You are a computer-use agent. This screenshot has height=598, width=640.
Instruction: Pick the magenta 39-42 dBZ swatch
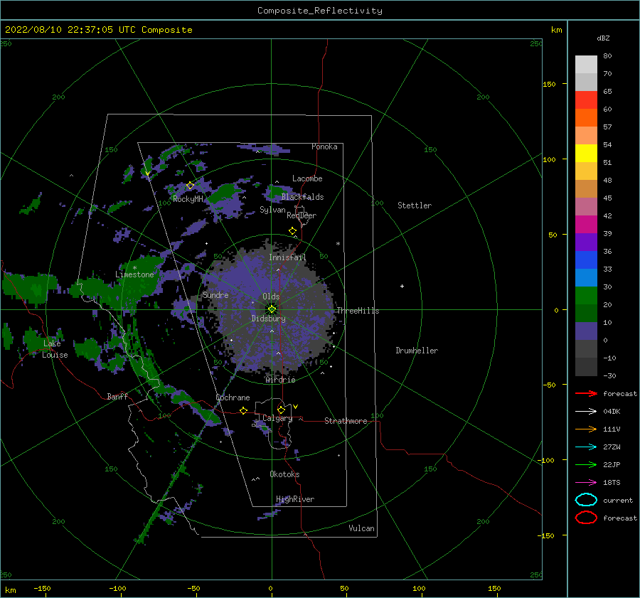click(586, 224)
